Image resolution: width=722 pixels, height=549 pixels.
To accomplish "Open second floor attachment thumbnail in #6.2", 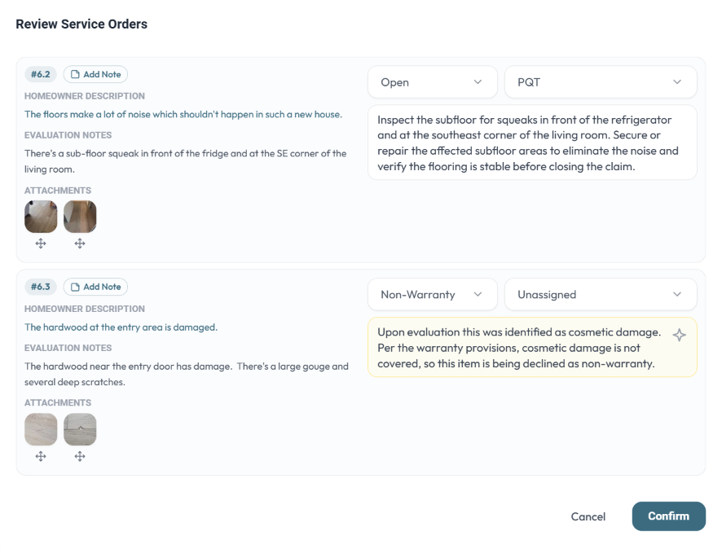I will click(x=80, y=217).
